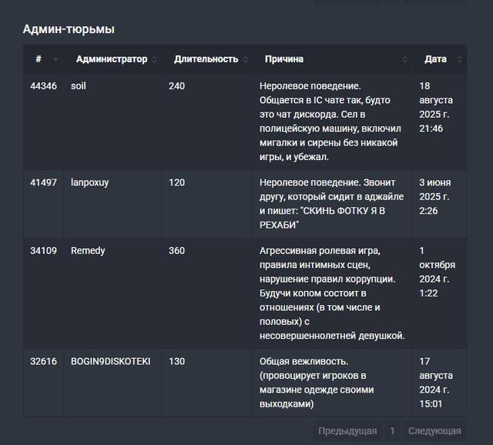Screen dimensions: 493x445
Task: Click the Админ-тюрьмы section heading
Action: click(69, 29)
